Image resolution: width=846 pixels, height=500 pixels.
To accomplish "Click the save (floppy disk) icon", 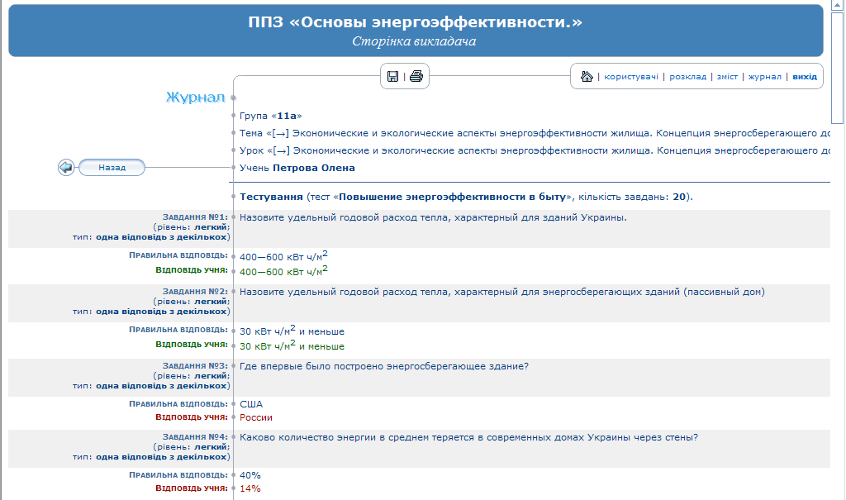I will (x=393, y=77).
